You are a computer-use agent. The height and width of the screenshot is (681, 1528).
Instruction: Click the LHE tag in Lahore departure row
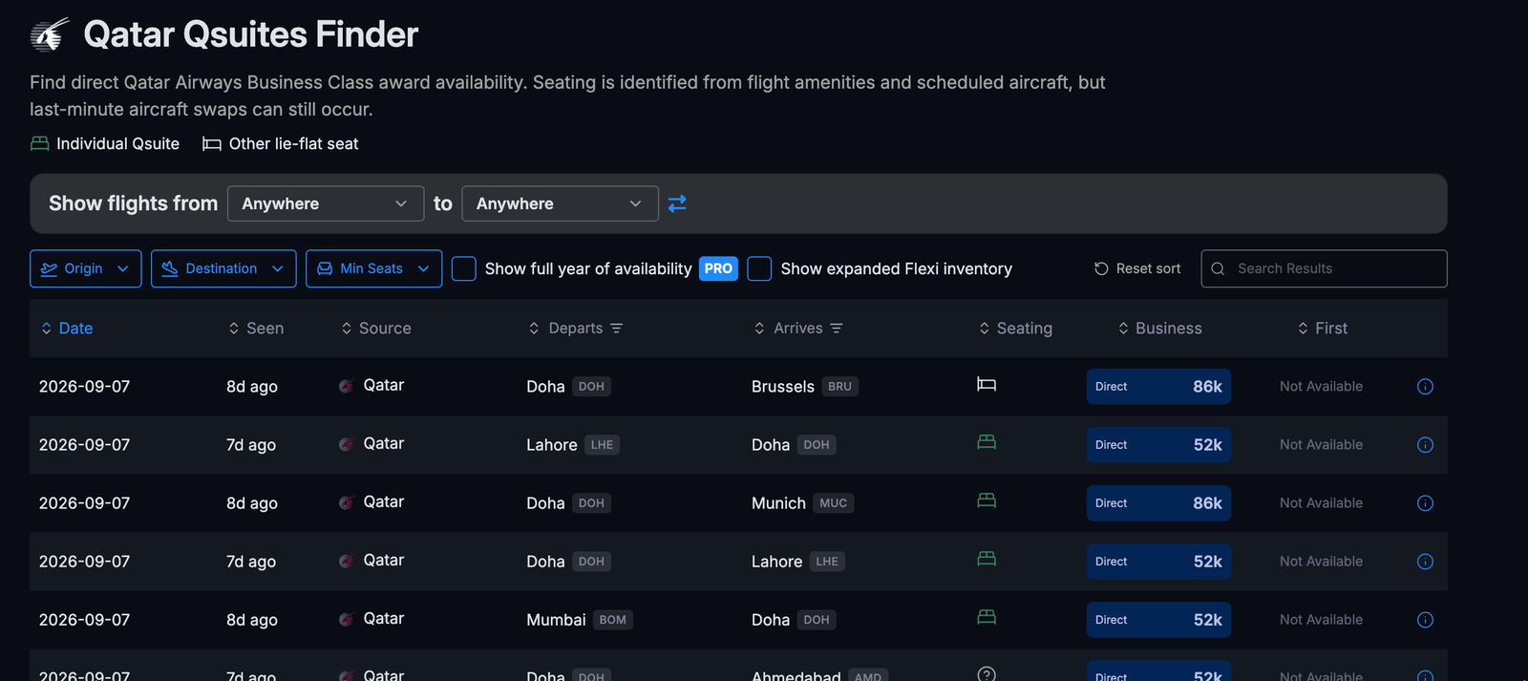click(x=602, y=445)
